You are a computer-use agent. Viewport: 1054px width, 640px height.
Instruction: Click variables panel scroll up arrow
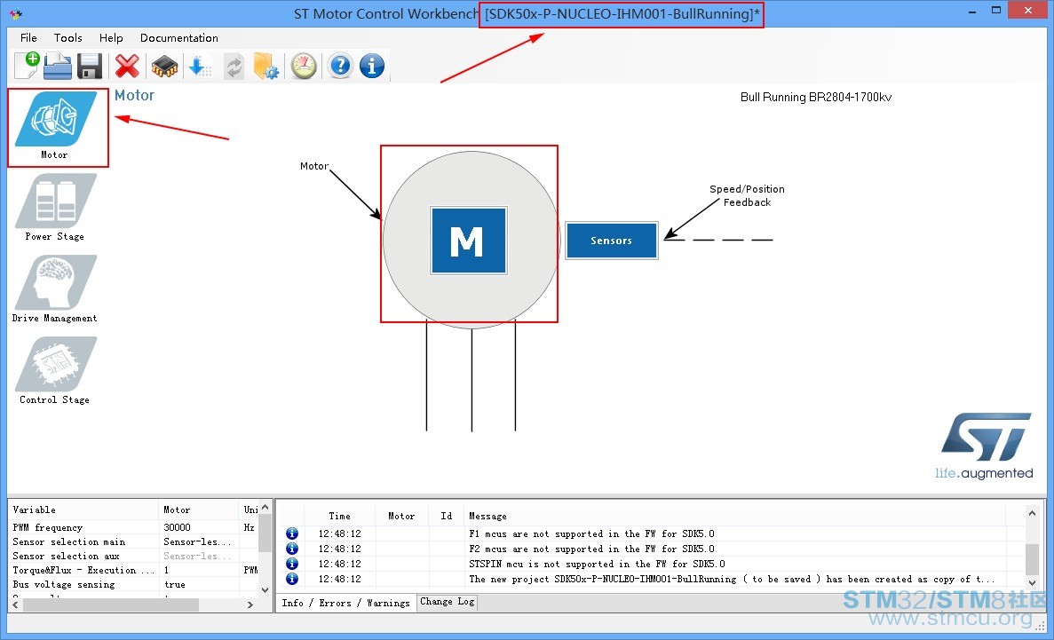[265, 507]
